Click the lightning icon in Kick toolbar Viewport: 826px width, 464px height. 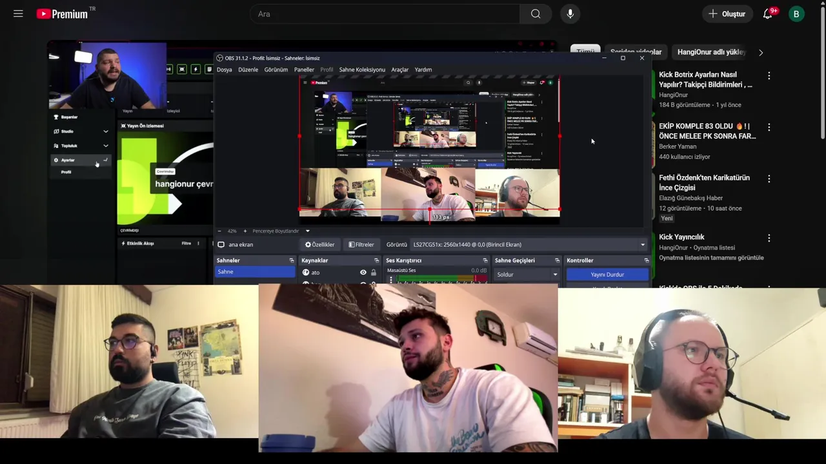point(196,69)
